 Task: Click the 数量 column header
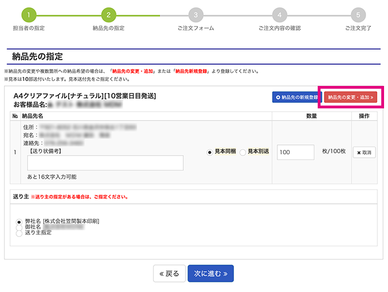[x=312, y=116]
